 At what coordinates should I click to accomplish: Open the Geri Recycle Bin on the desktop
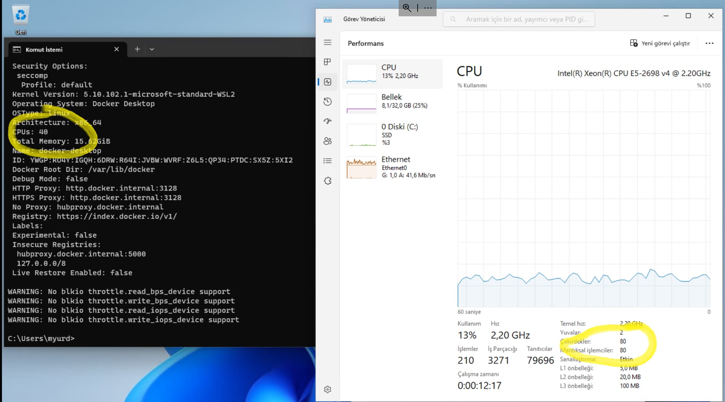[20, 15]
